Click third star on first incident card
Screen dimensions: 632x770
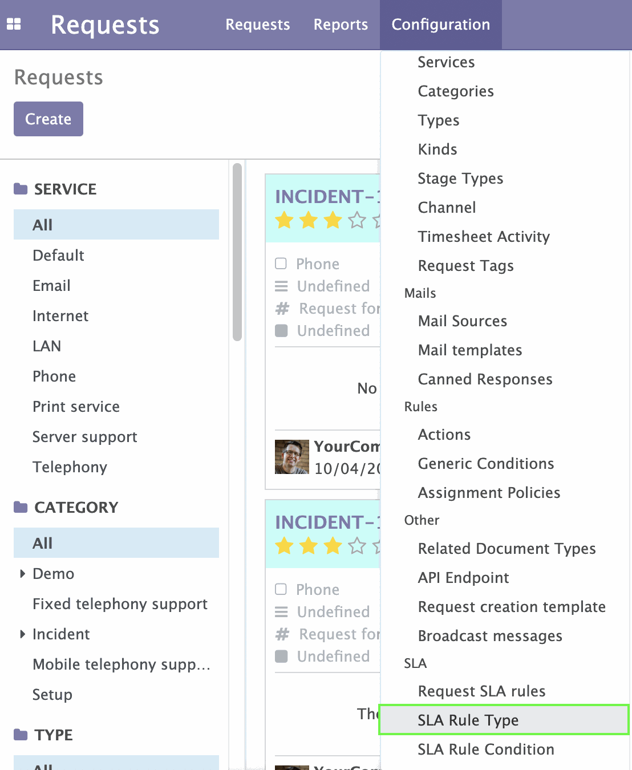coord(333,220)
